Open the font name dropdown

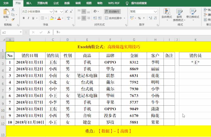[50, 11]
